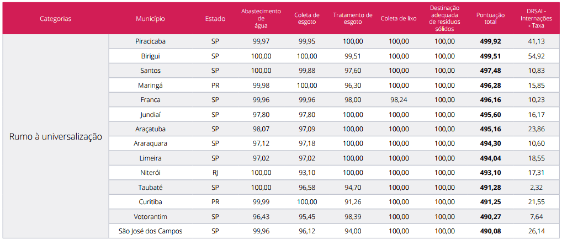Select the Maringá municipality cell
Image resolution: width=562 pixels, height=240 pixels.
[x=150, y=85]
